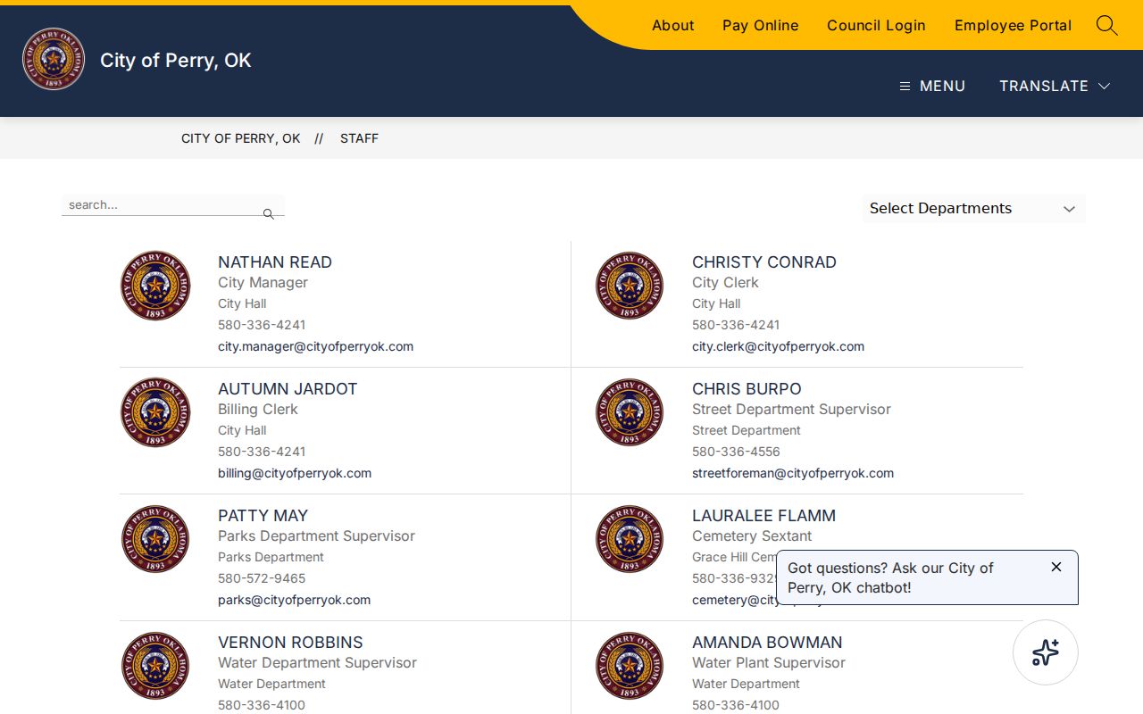Open the Pay Online link
Viewport: 1143px width, 714px height.
coord(761,25)
